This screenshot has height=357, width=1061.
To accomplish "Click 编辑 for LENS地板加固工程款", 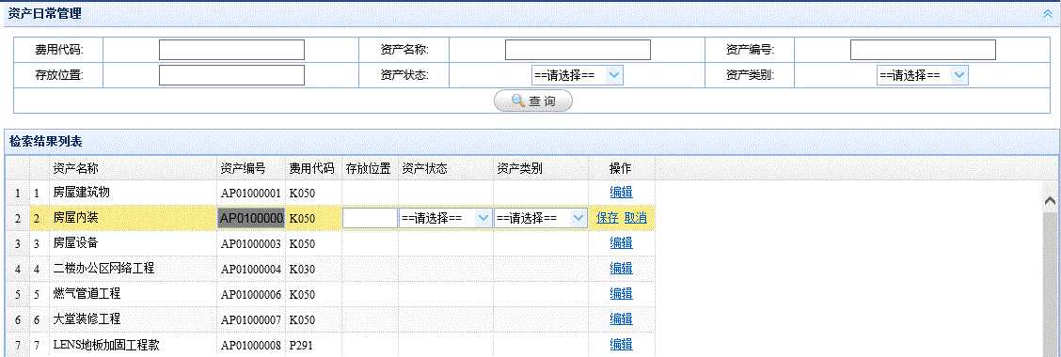I will pyautogui.click(x=621, y=344).
